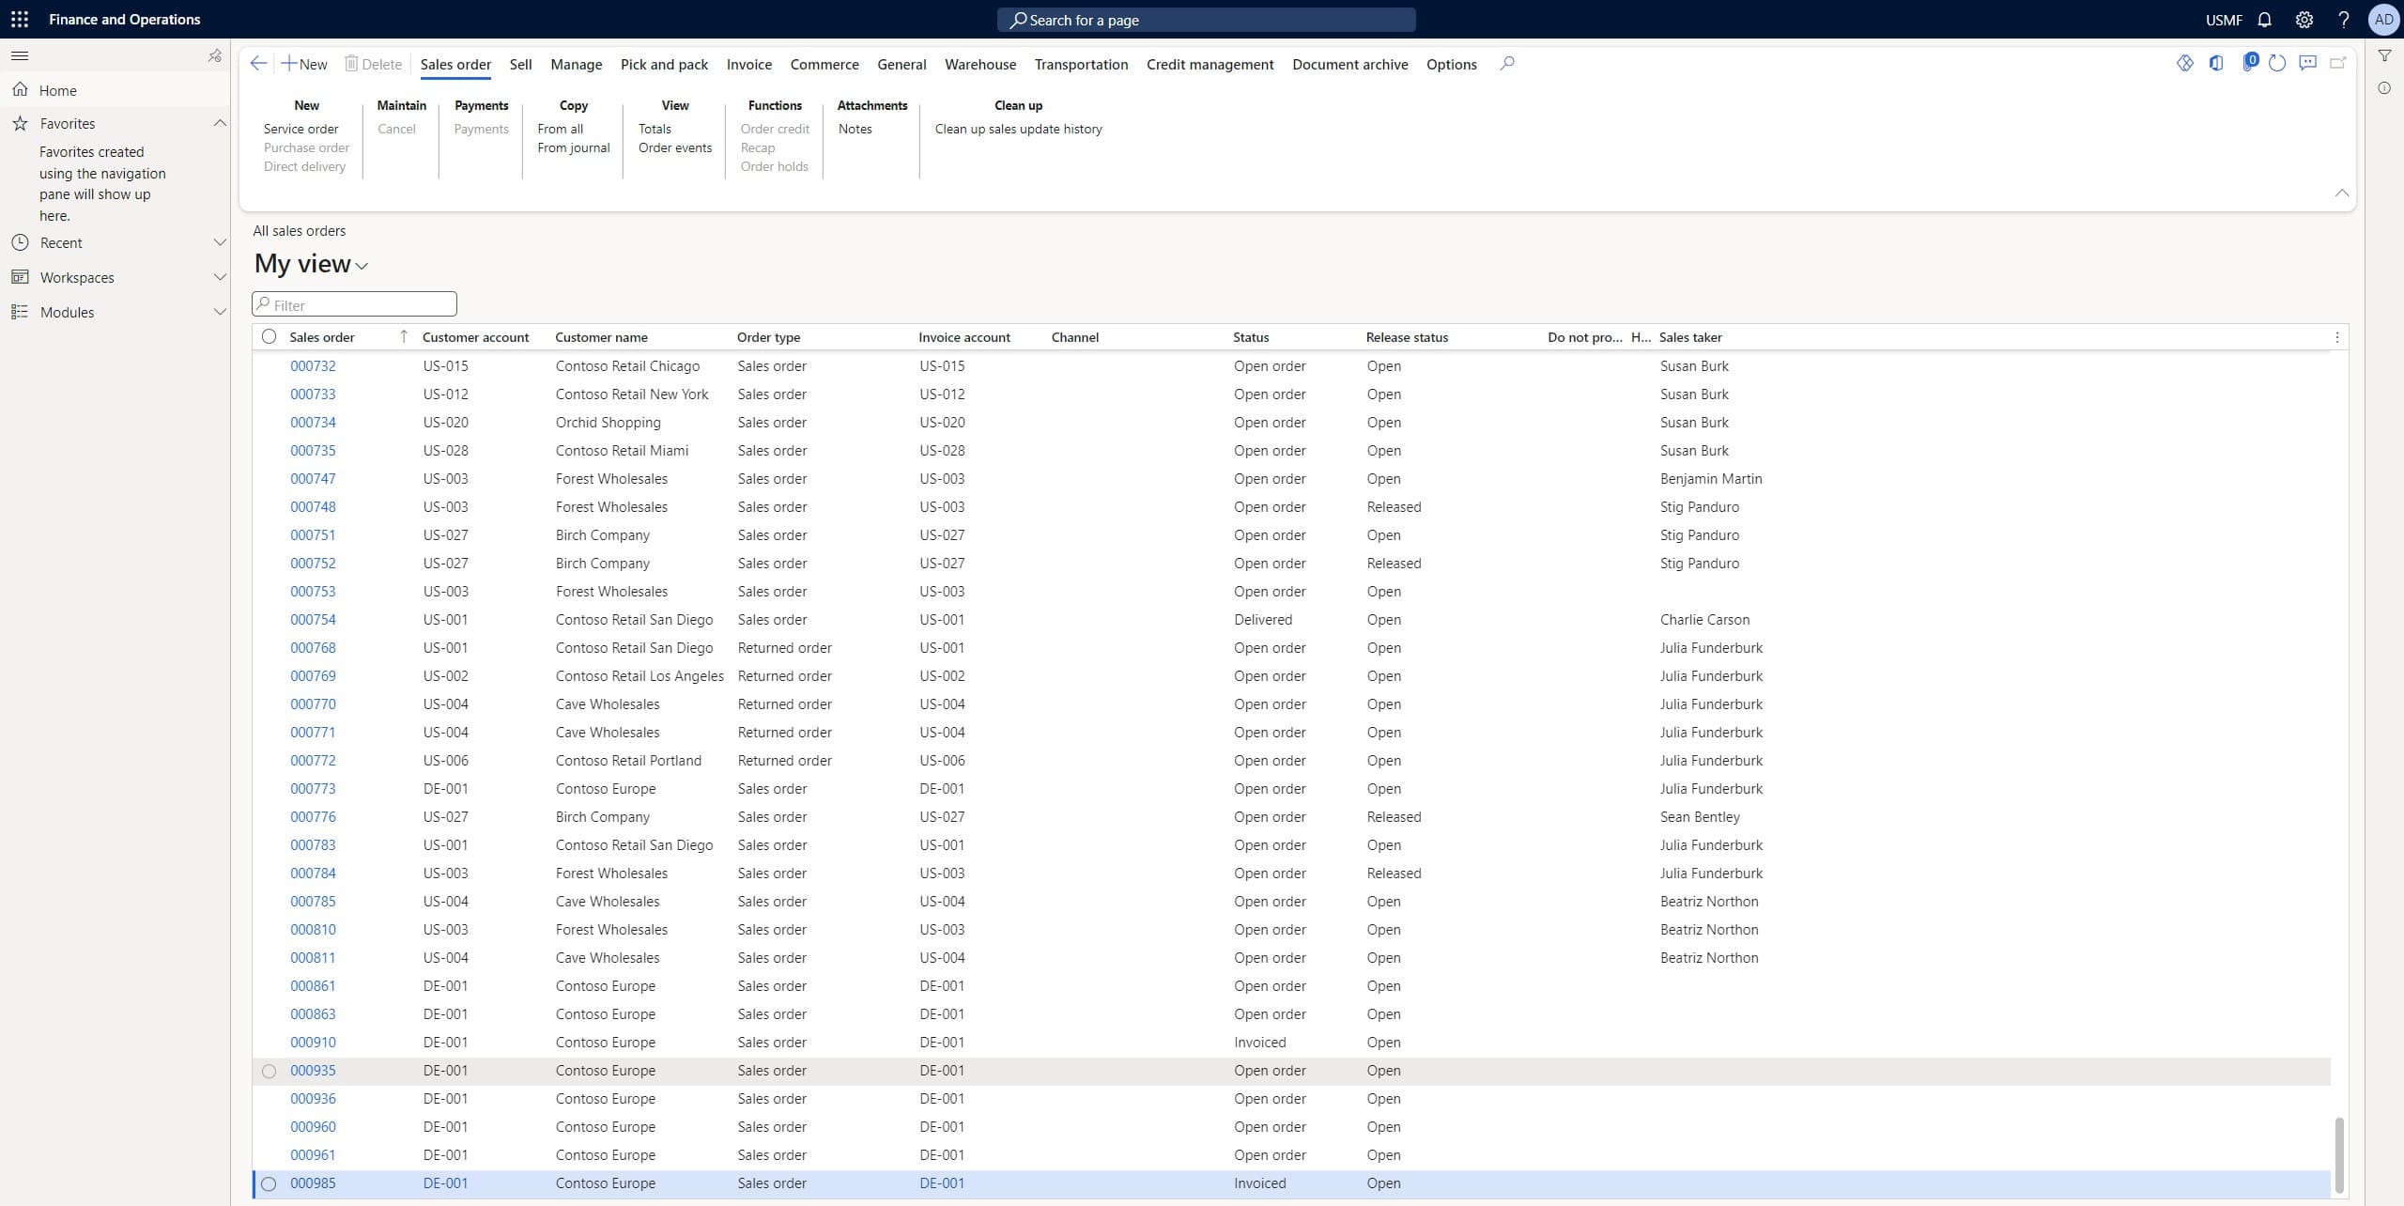Open the Document archive tab
The image size is (2404, 1206).
pyautogui.click(x=1349, y=64)
